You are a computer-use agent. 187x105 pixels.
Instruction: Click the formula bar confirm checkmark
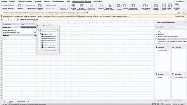[x=14, y=19]
